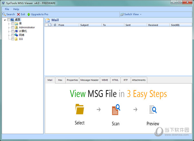This screenshot has width=194, height=141.
Task: Open the Help menu
Action: [x=16, y=9]
